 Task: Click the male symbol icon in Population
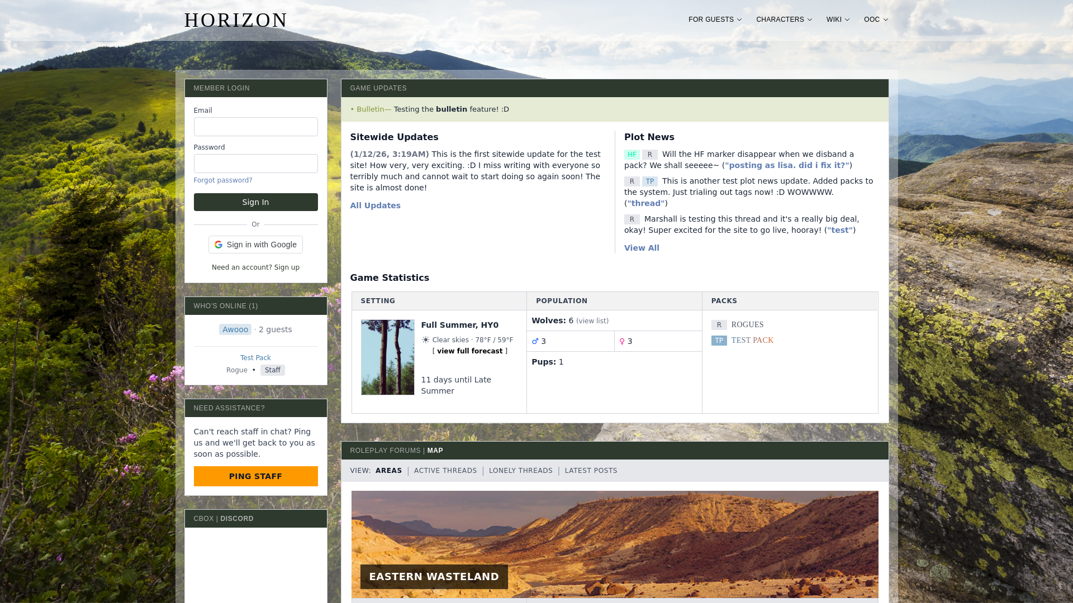point(535,341)
